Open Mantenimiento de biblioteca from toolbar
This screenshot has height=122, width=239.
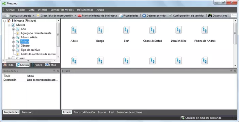coord(97,16)
